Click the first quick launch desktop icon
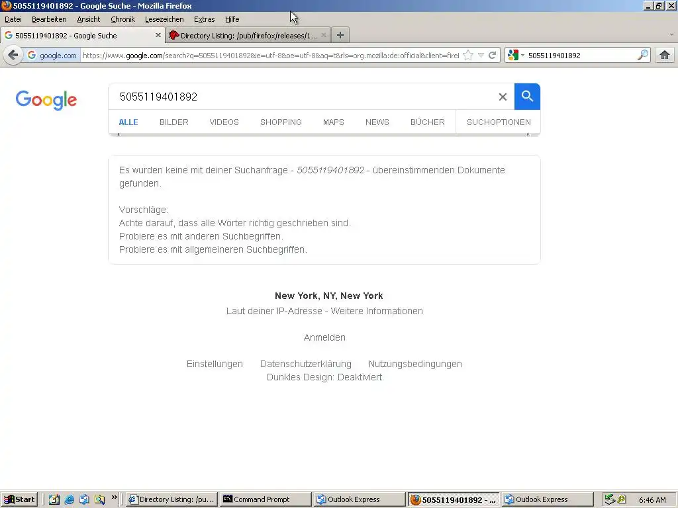678x508 pixels. tap(54, 500)
